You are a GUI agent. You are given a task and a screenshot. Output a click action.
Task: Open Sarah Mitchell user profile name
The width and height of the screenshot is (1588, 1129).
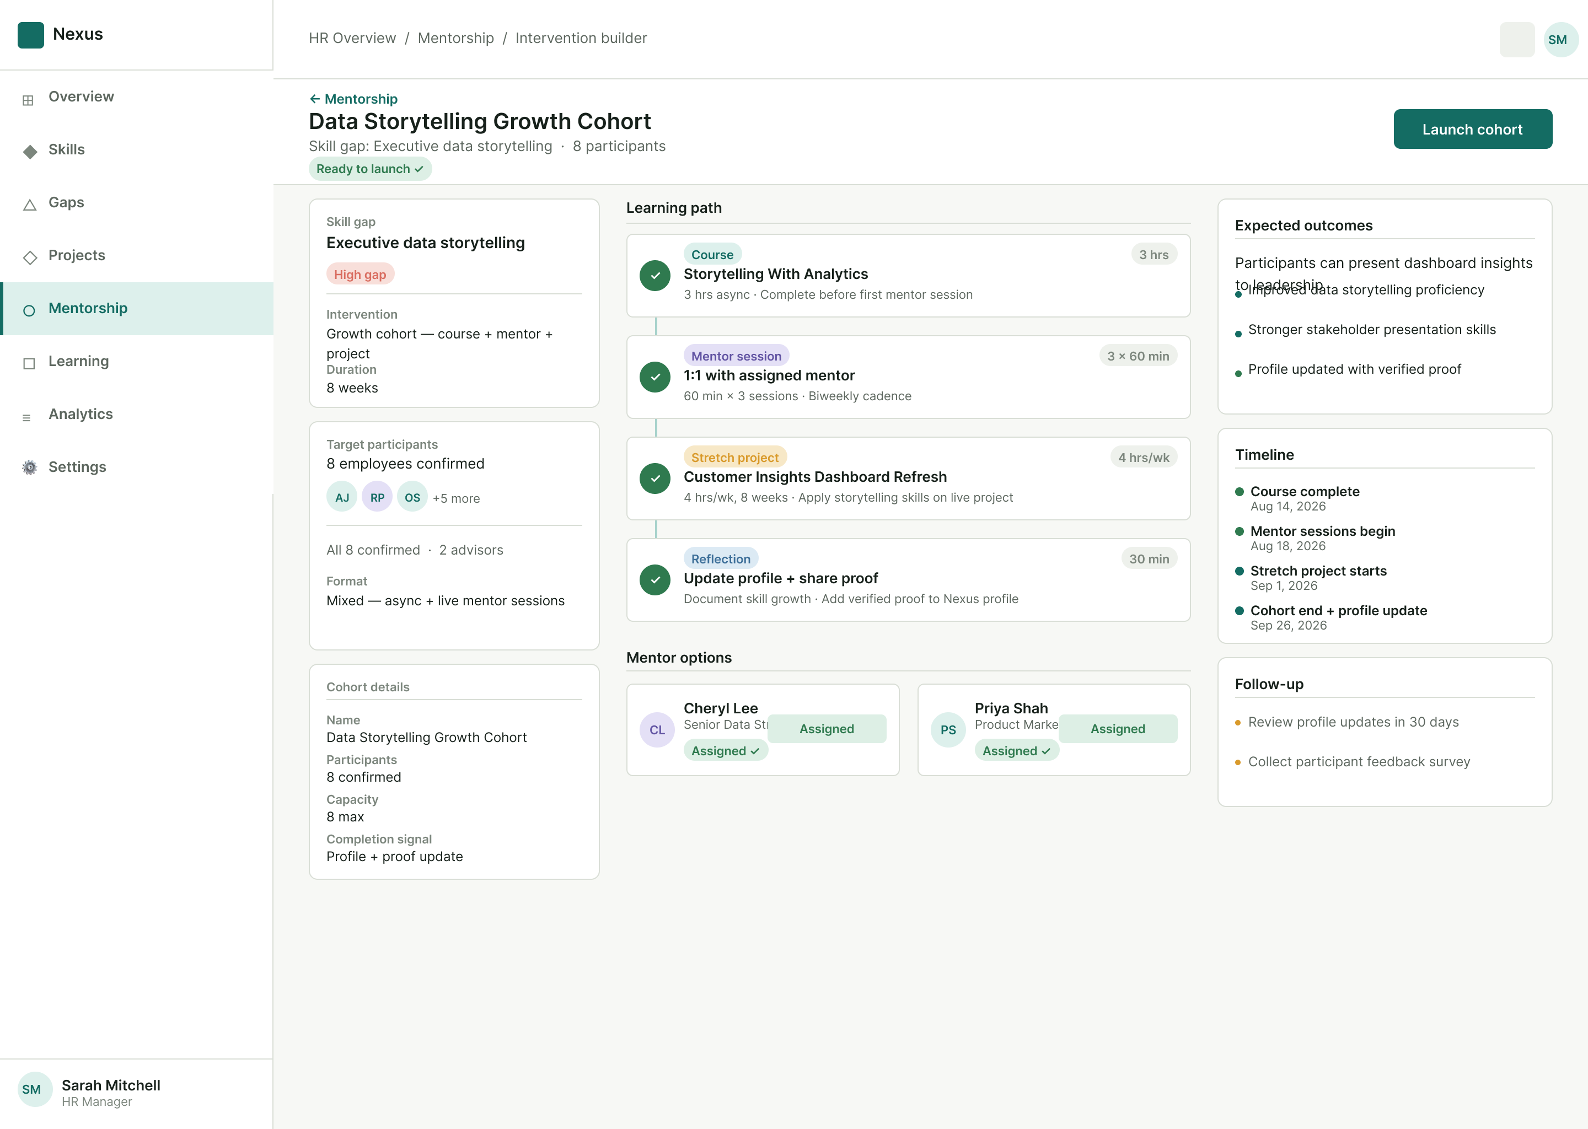(x=111, y=1085)
